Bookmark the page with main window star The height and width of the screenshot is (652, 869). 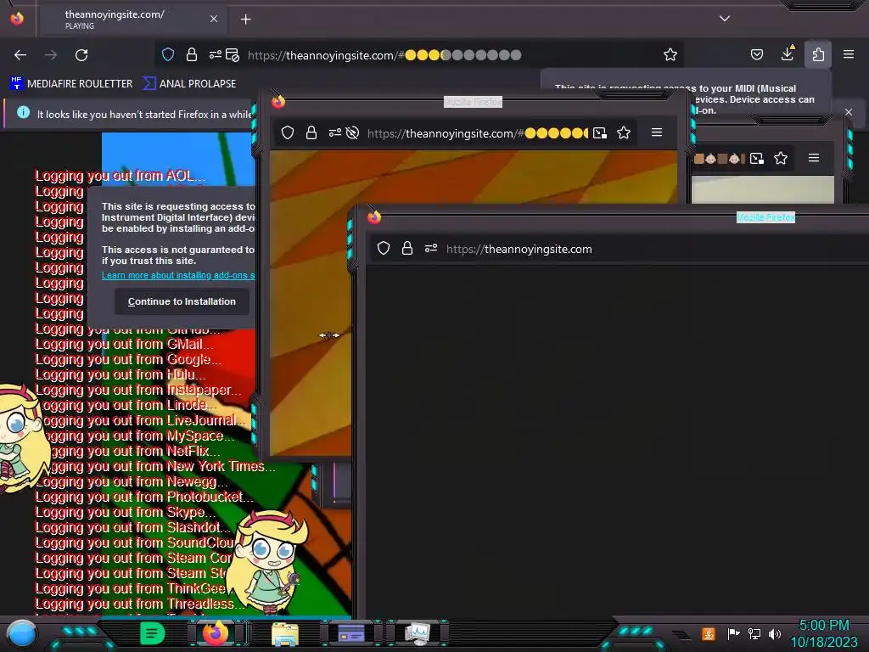pos(670,54)
